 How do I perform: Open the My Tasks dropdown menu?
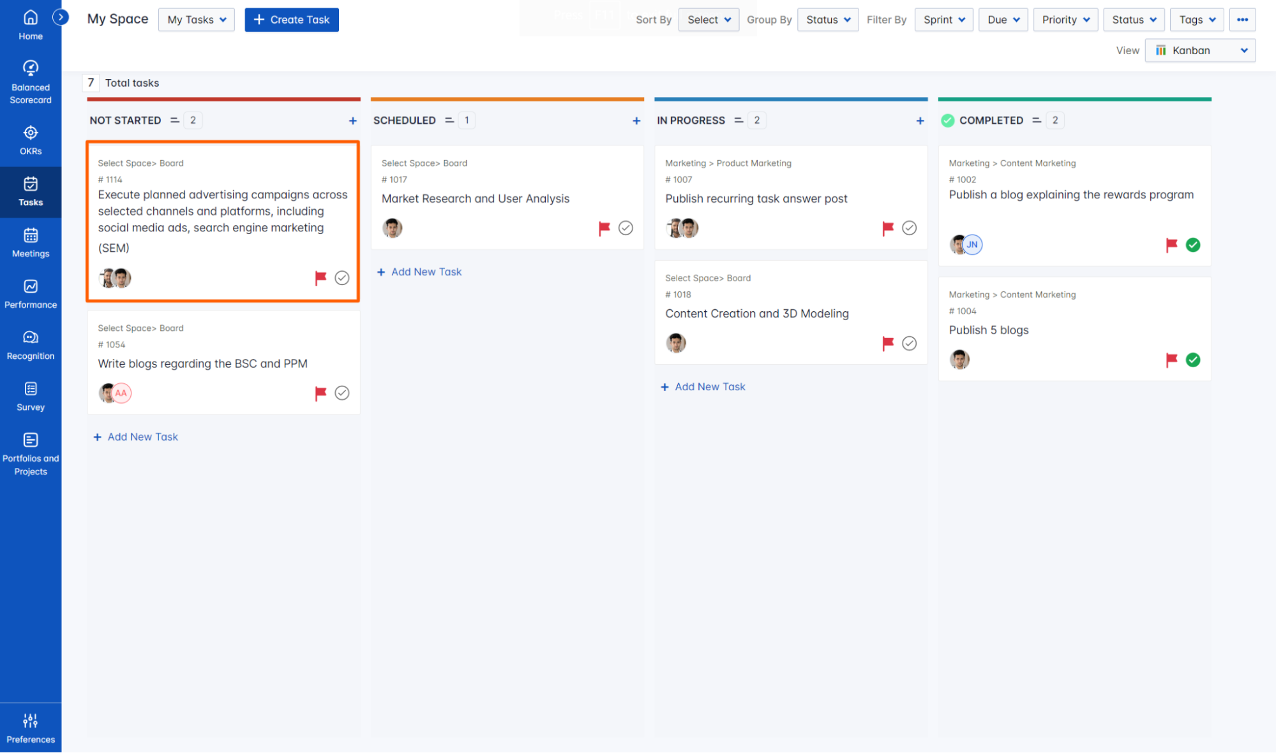[x=196, y=20]
